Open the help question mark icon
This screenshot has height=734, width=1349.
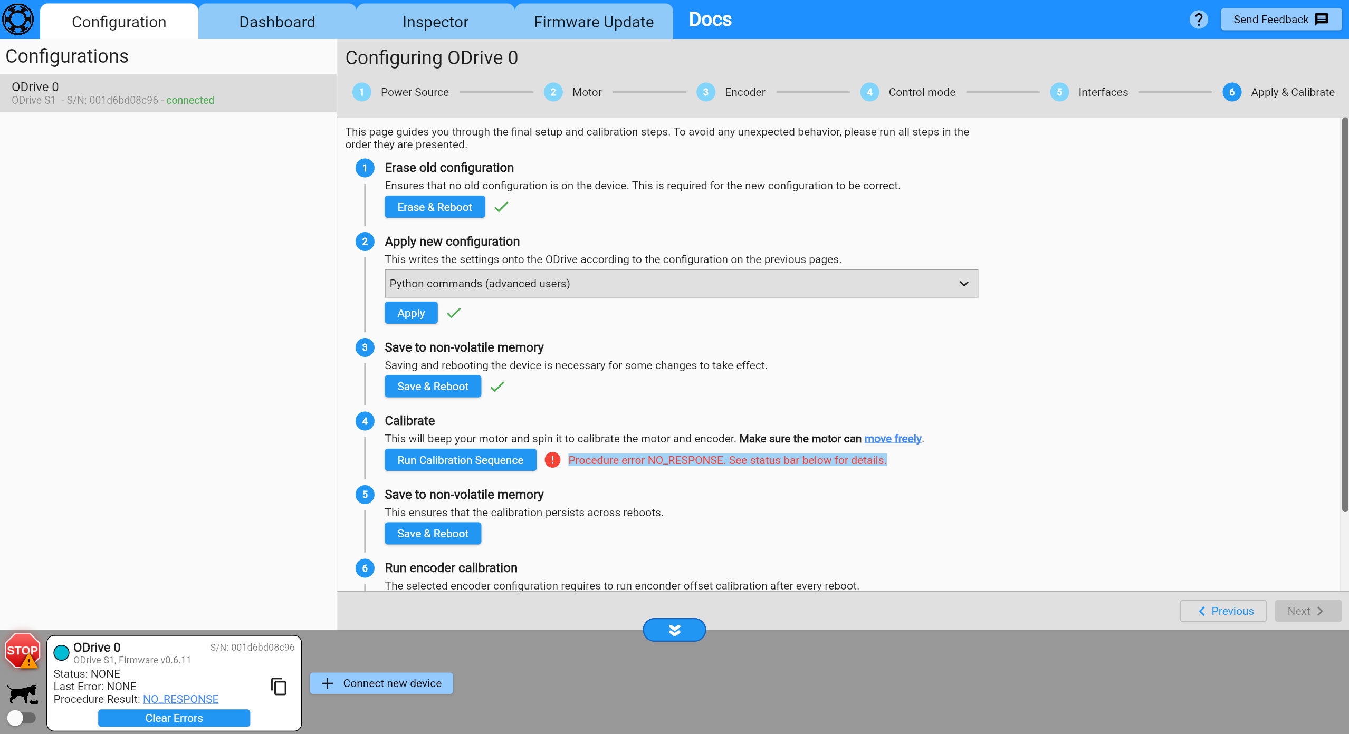(1198, 20)
